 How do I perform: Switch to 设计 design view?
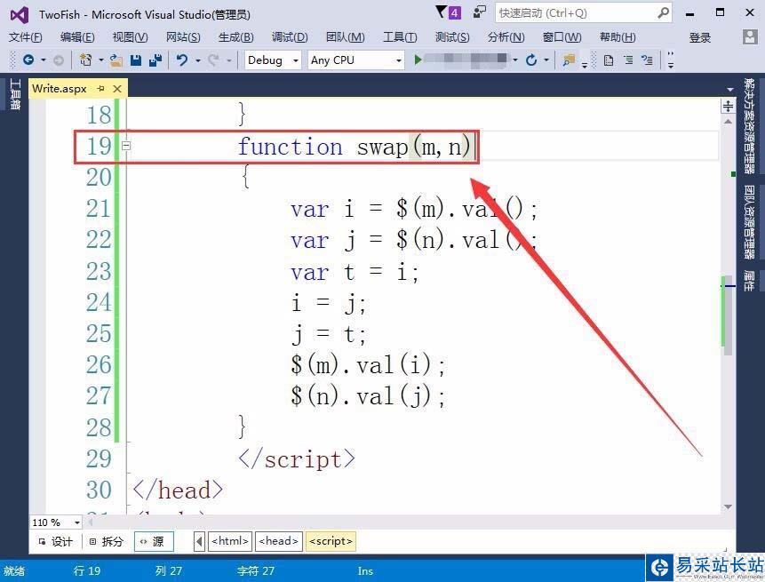[56, 541]
